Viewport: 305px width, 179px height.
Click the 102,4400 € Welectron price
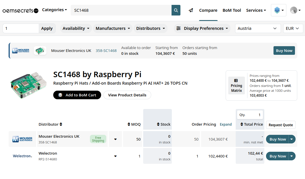(218, 156)
